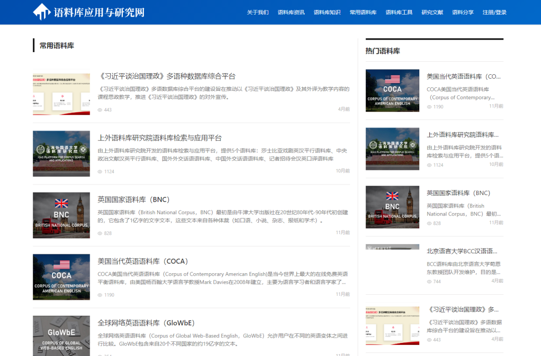Switch to 语料库资讯 in the navigation bar
541x356 pixels.
(x=291, y=12)
